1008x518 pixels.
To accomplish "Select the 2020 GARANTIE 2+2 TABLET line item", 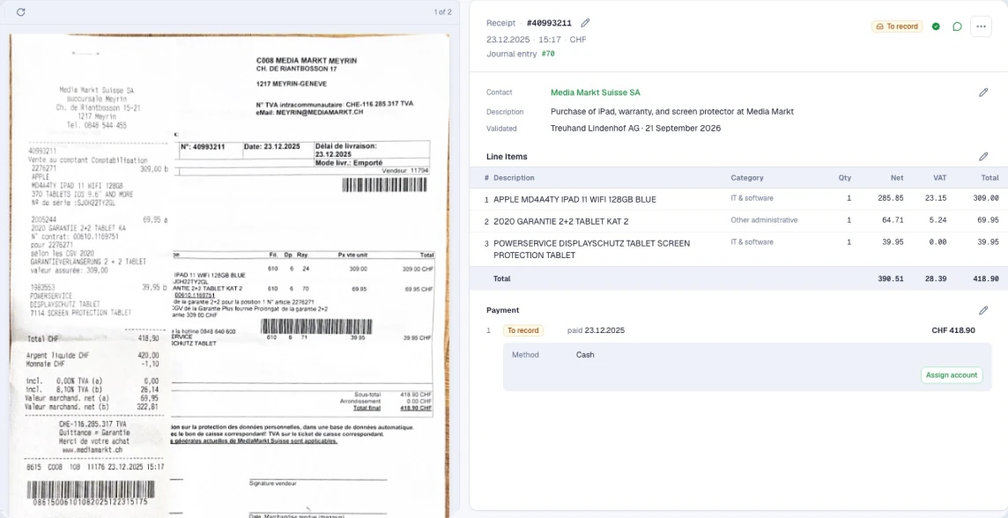I will (x=738, y=221).
